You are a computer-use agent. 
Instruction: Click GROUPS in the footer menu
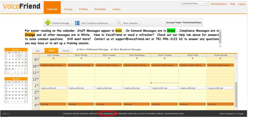click(76, 114)
